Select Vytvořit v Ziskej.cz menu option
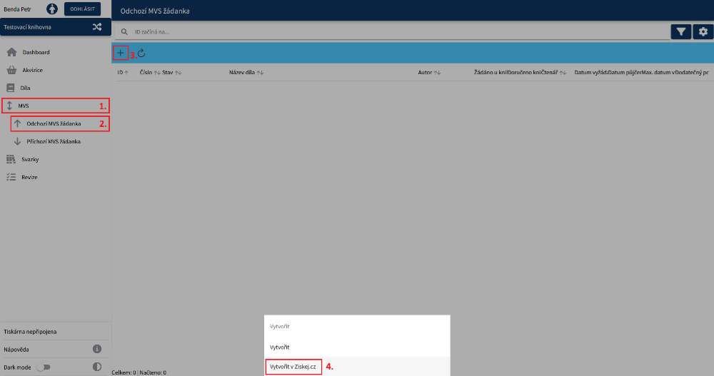The height and width of the screenshot is (376, 714). [x=293, y=367]
